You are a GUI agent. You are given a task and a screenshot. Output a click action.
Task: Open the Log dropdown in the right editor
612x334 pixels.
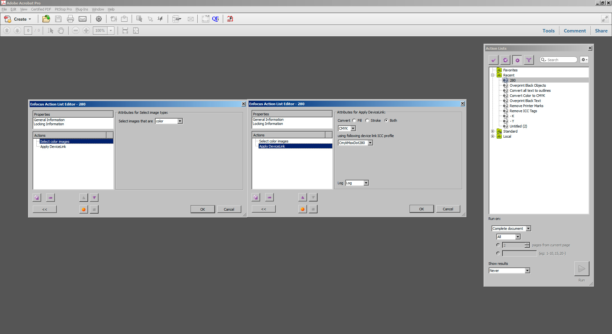tap(357, 183)
